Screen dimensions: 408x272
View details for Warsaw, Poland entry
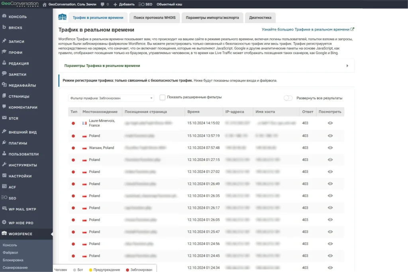(330, 148)
